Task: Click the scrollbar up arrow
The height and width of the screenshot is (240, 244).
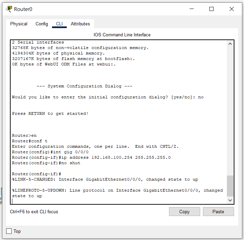Action: tap(230, 44)
